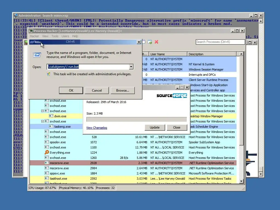Click console window scrollbar up arrow
This screenshot has width=280, height=210.
261,21
